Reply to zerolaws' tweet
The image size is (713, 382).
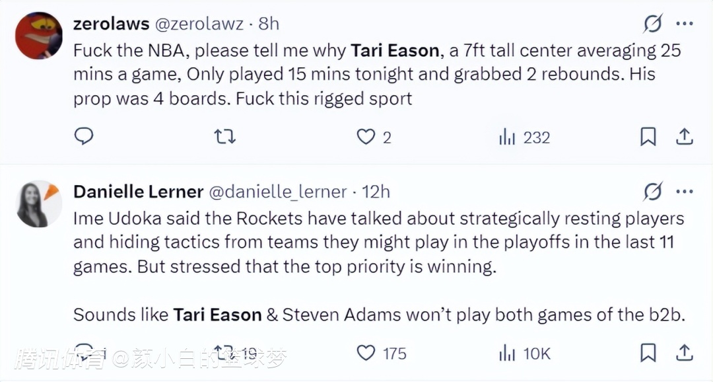84,137
